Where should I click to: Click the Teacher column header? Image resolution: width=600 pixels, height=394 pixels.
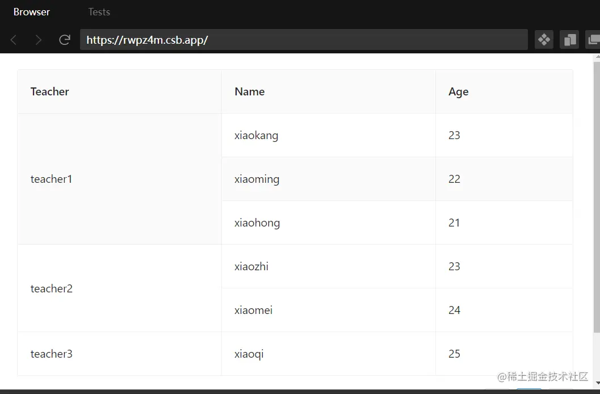tap(50, 92)
